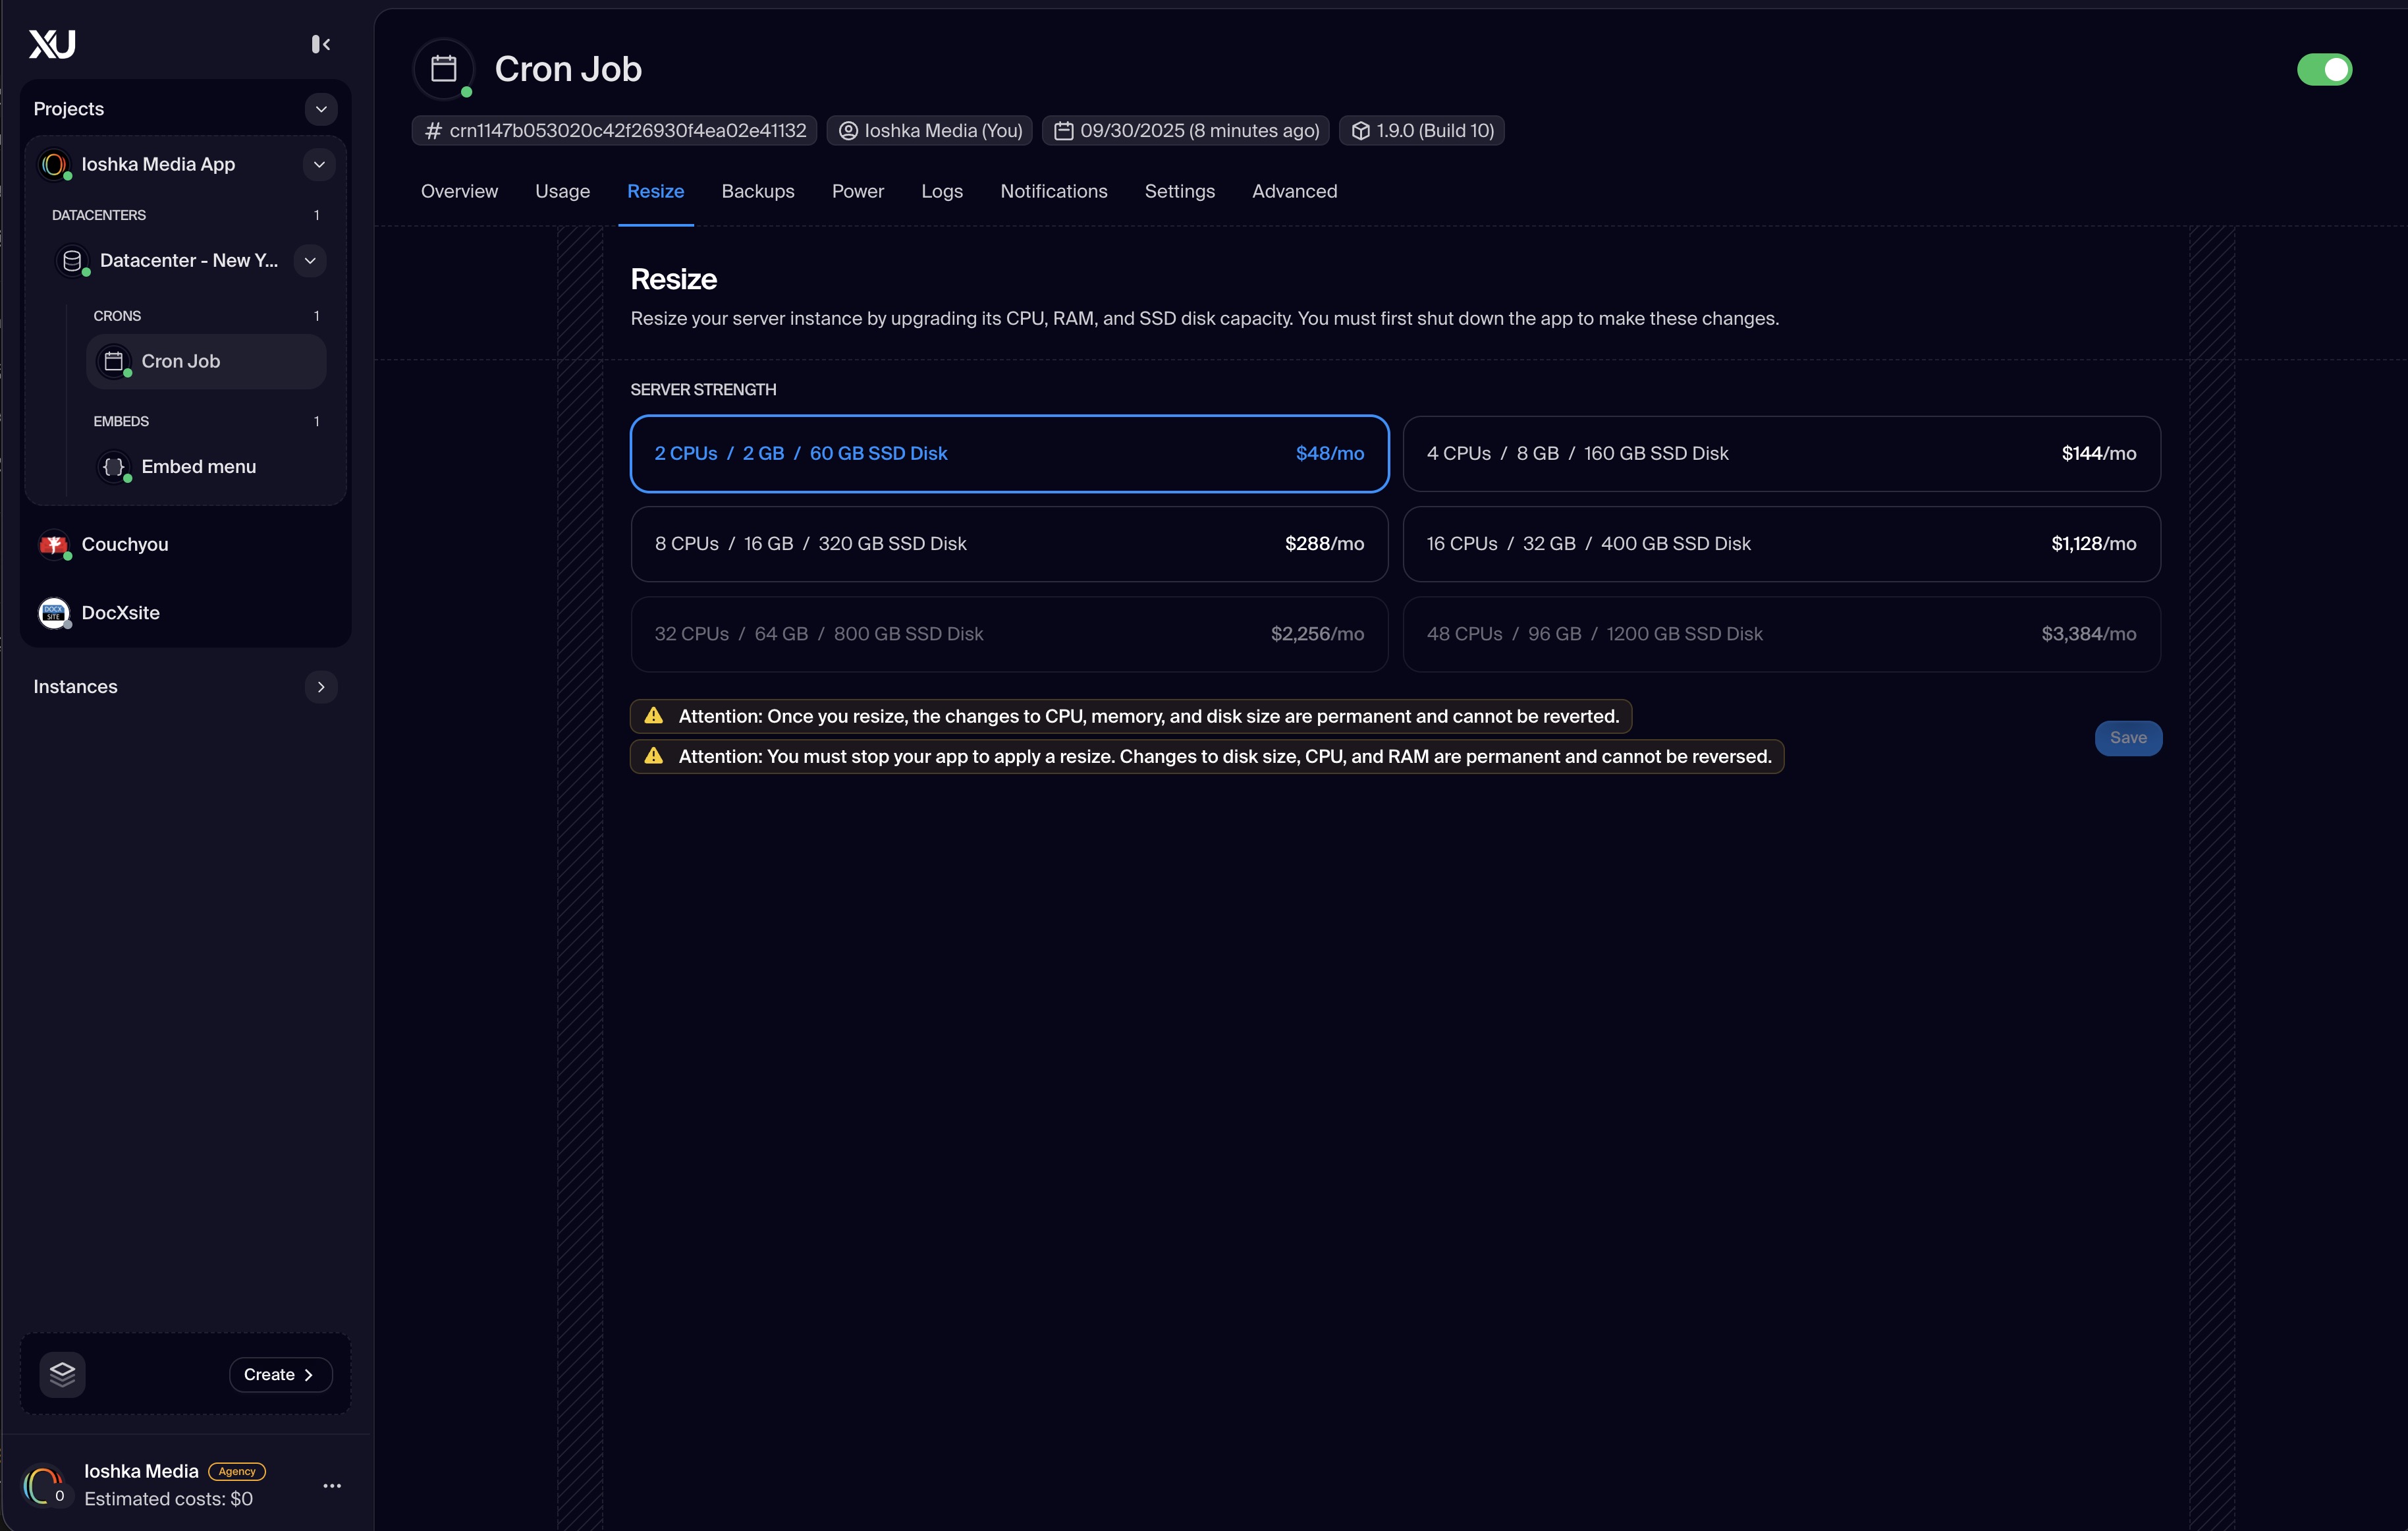
Task: Collapse the sidebar with the arrow icon
Action: click(320, 44)
